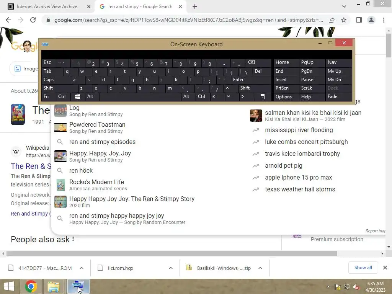Open a new browser tab
This screenshot has width=392, height=294.
195,7
